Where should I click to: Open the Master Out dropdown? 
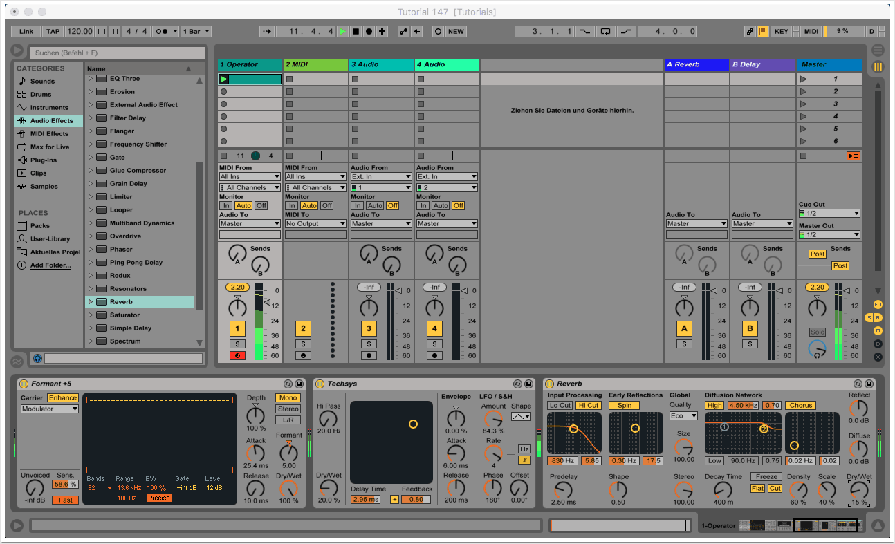pyautogui.click(x=829, y=235)
